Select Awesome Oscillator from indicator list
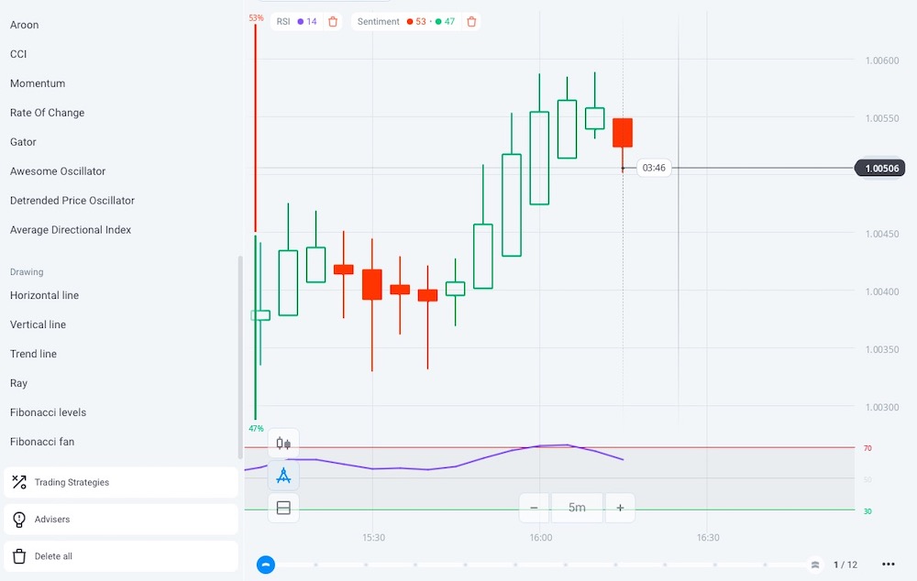 coord(58,171)
